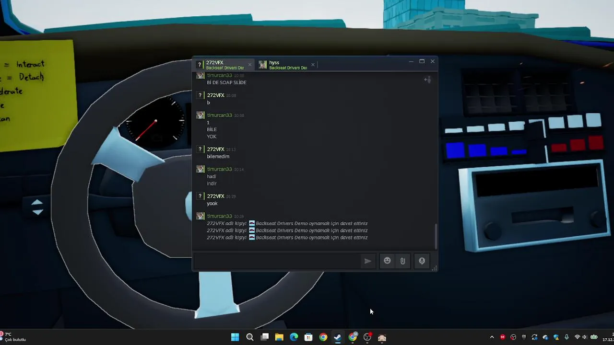614x345 pixels.
Task: Grab the chat window resize corner grip
Action: (434, 269)
